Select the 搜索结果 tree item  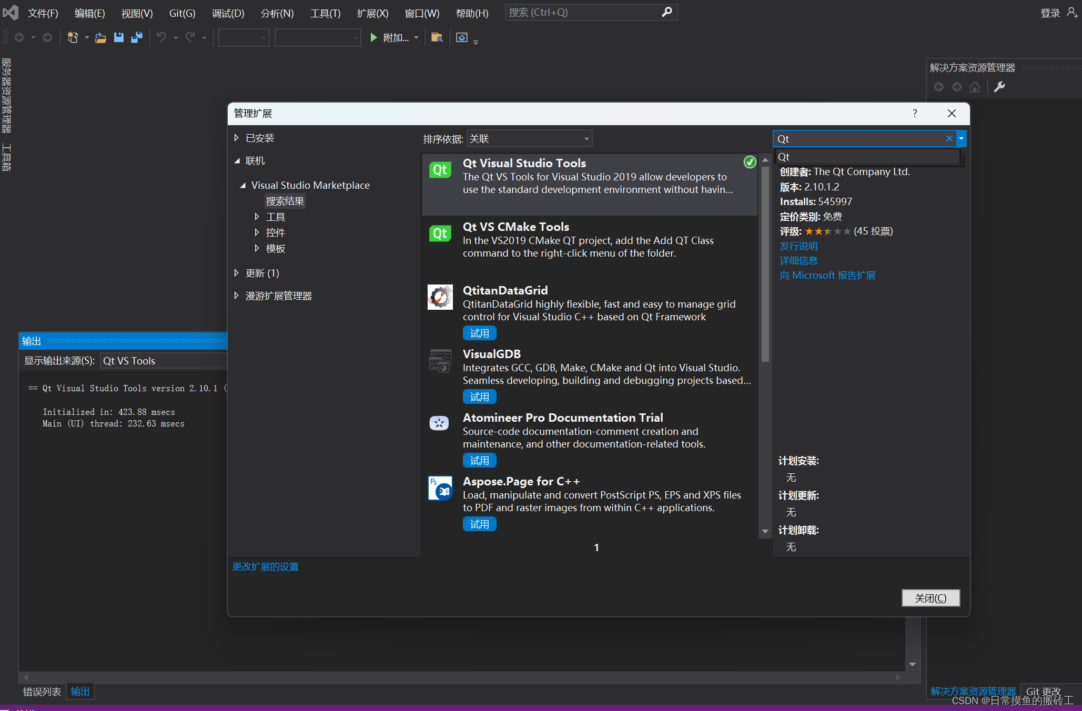click(x=285, y=201)
